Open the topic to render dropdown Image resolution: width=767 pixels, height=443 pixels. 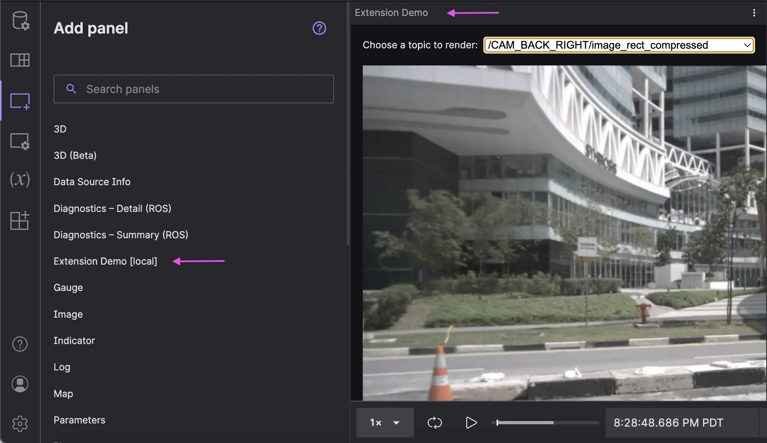618,45
